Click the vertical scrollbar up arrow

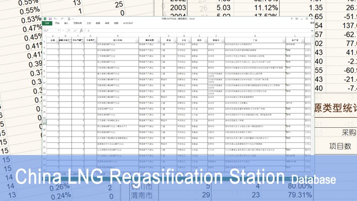coord(313,36)
